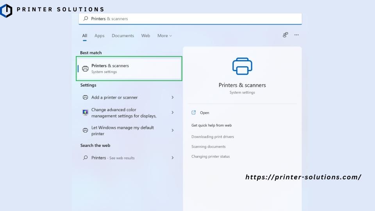Click printer icon in best match result

point(85,69)
